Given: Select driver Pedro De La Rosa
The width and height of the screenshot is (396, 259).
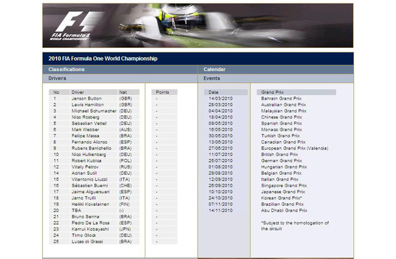Looking at the screenshot, I should pos(90,223).
